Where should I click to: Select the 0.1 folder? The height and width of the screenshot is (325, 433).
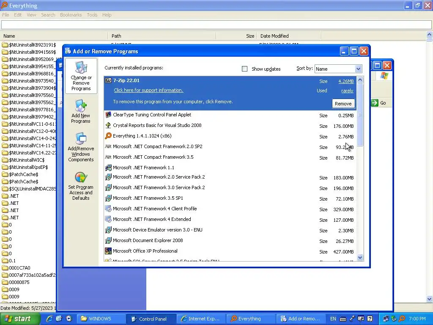tap(9, 261)
